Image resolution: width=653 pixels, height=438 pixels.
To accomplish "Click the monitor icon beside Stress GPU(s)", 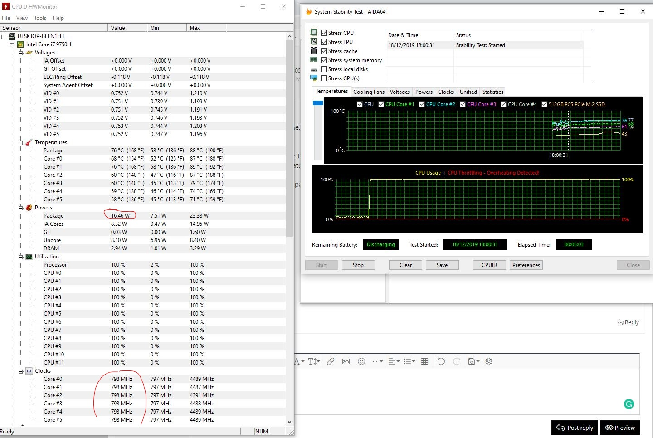I will (x=314, y=78).
